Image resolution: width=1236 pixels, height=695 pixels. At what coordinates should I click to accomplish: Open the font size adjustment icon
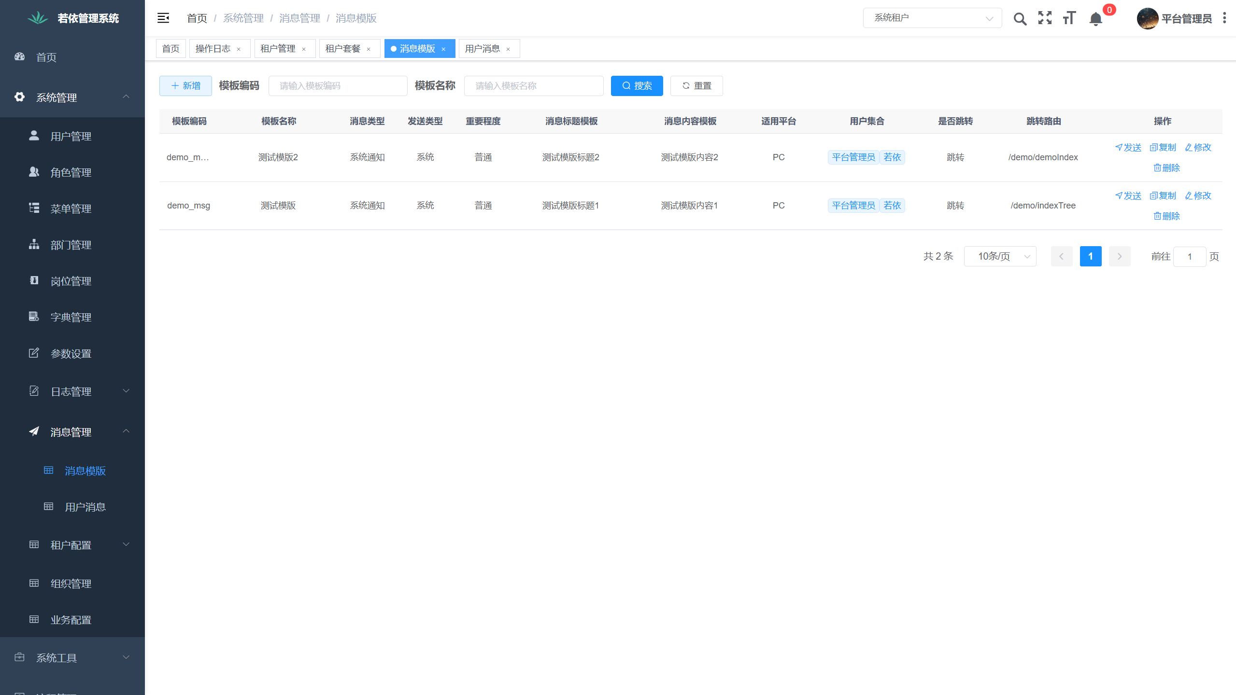[1069, 18]
